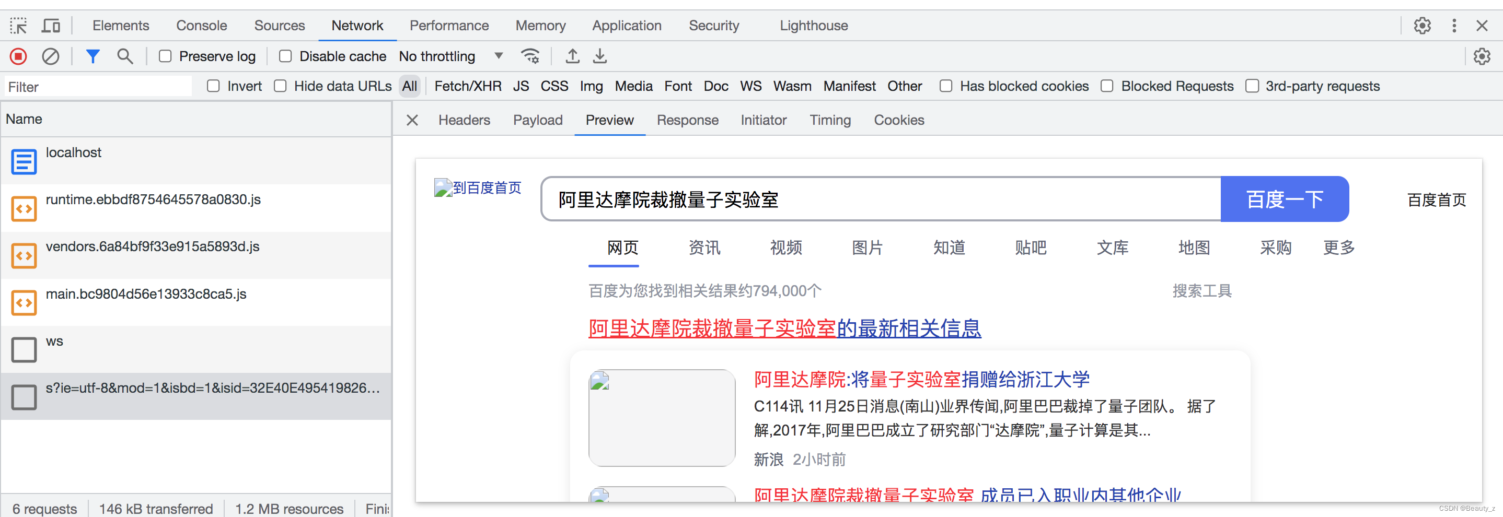The height and width of the screenshot is (517, 1503).
Task: Toggle the filter funnel icon
Action: pos(93,56)
